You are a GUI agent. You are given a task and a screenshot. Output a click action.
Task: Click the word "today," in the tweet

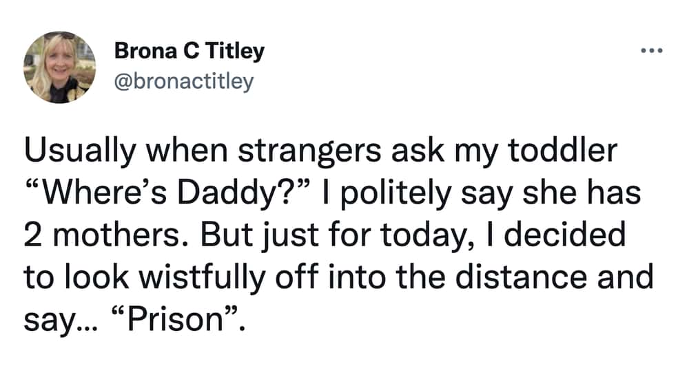(x=427, y=236)
